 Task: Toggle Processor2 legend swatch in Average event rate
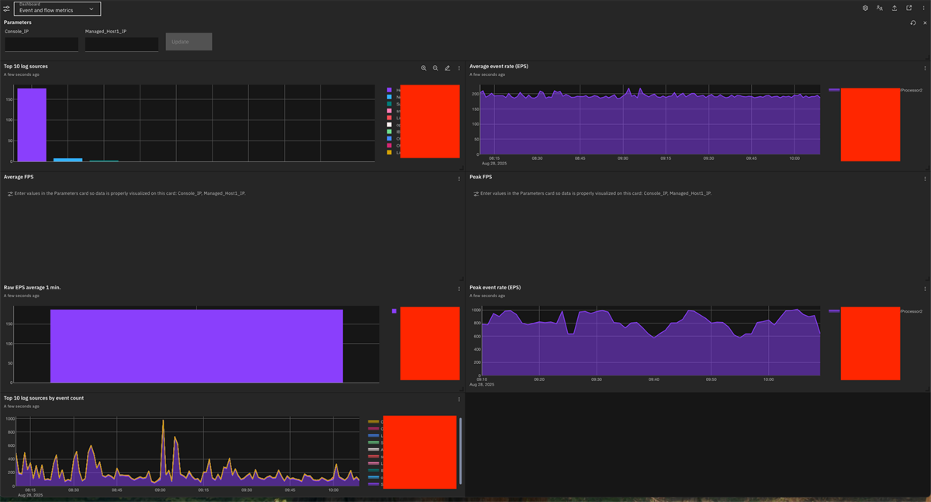(834, 90)
